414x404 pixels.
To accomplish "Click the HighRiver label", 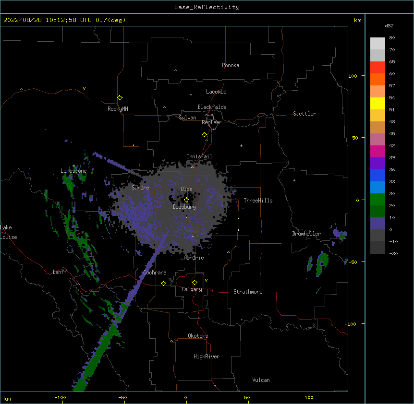I will pos(207,356).
